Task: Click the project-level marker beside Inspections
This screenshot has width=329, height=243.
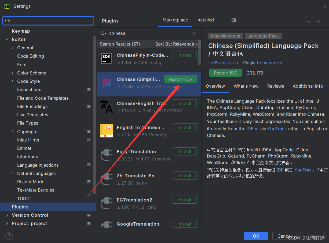Action: point(89,89)
